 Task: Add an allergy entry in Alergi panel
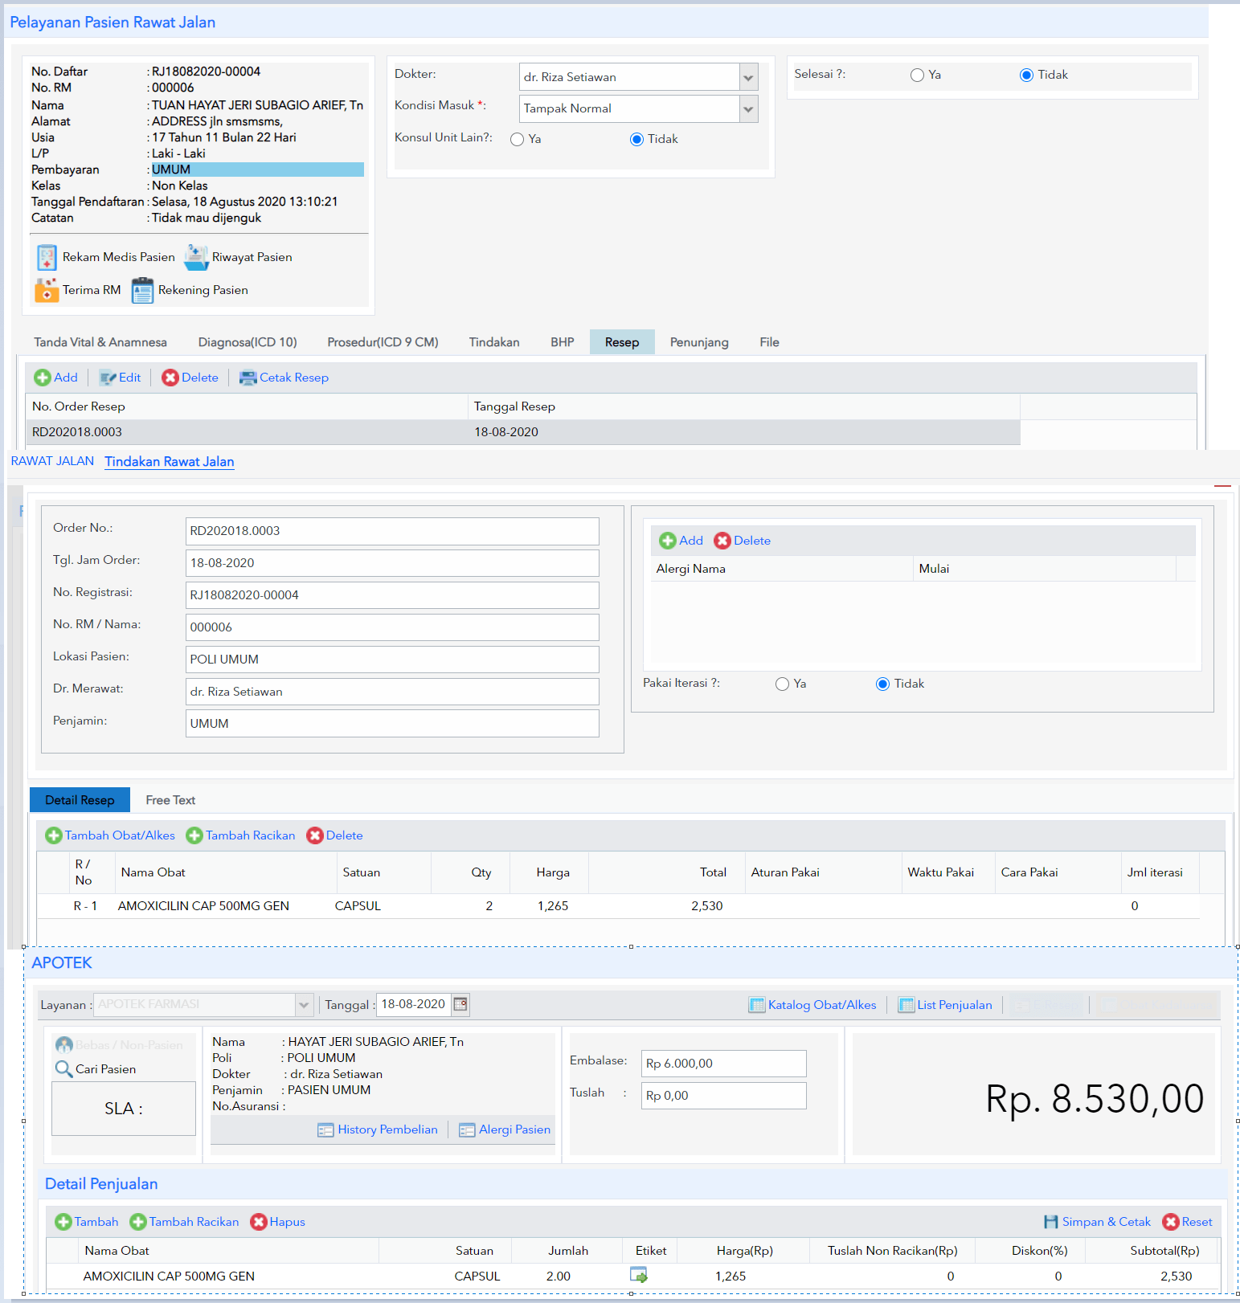coord(681,541)
